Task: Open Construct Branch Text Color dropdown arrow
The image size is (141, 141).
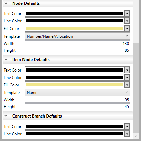Action: point(127,127)
